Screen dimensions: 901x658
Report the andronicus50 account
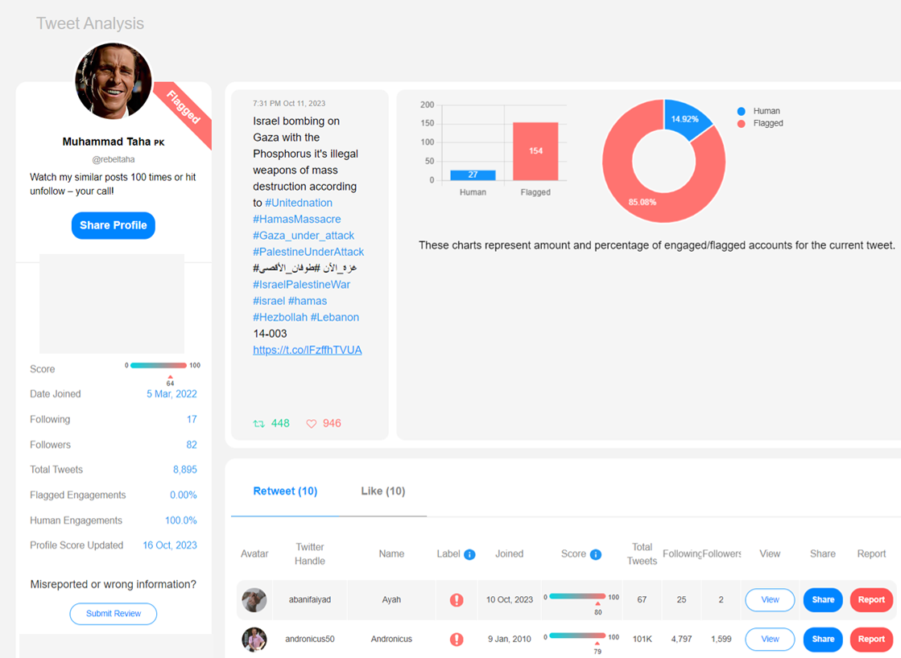coord(871,639)
